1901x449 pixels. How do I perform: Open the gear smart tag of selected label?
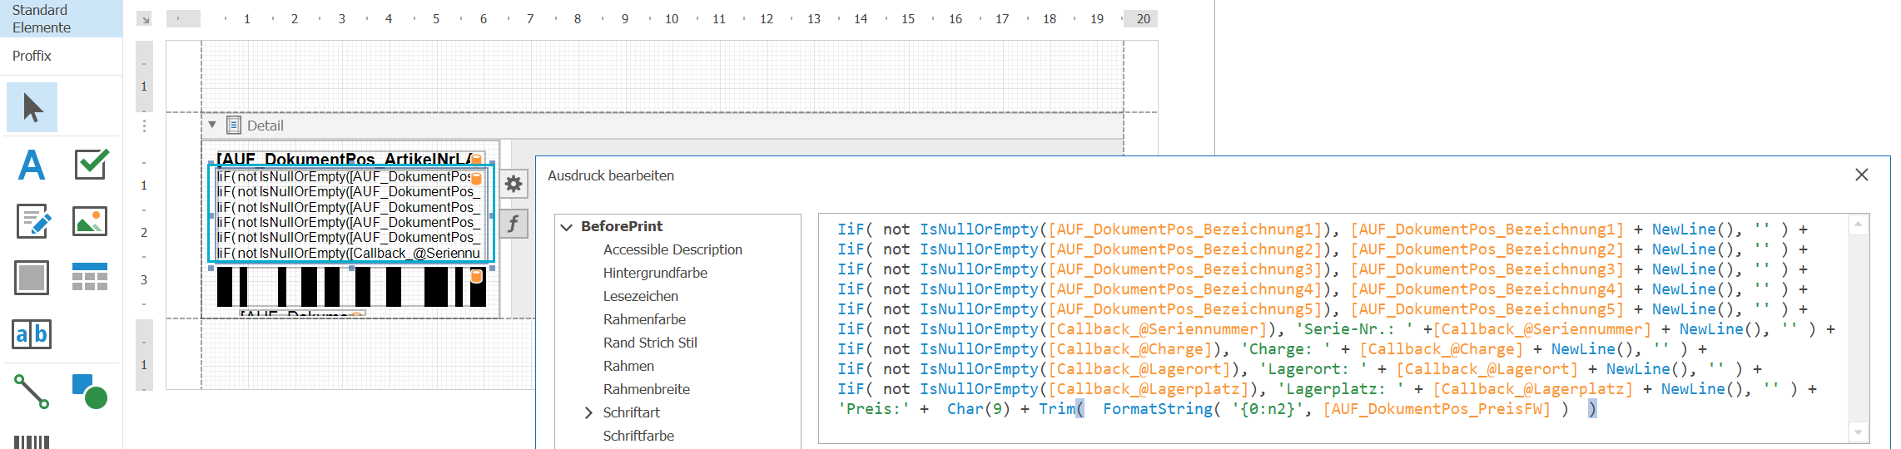tap(514, 184)
